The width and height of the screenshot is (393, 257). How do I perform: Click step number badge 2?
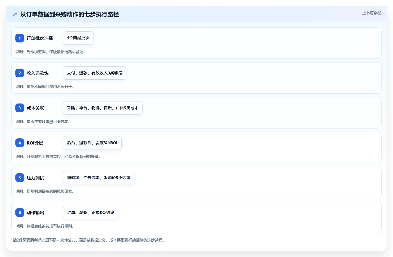click(x=20, y=73)
